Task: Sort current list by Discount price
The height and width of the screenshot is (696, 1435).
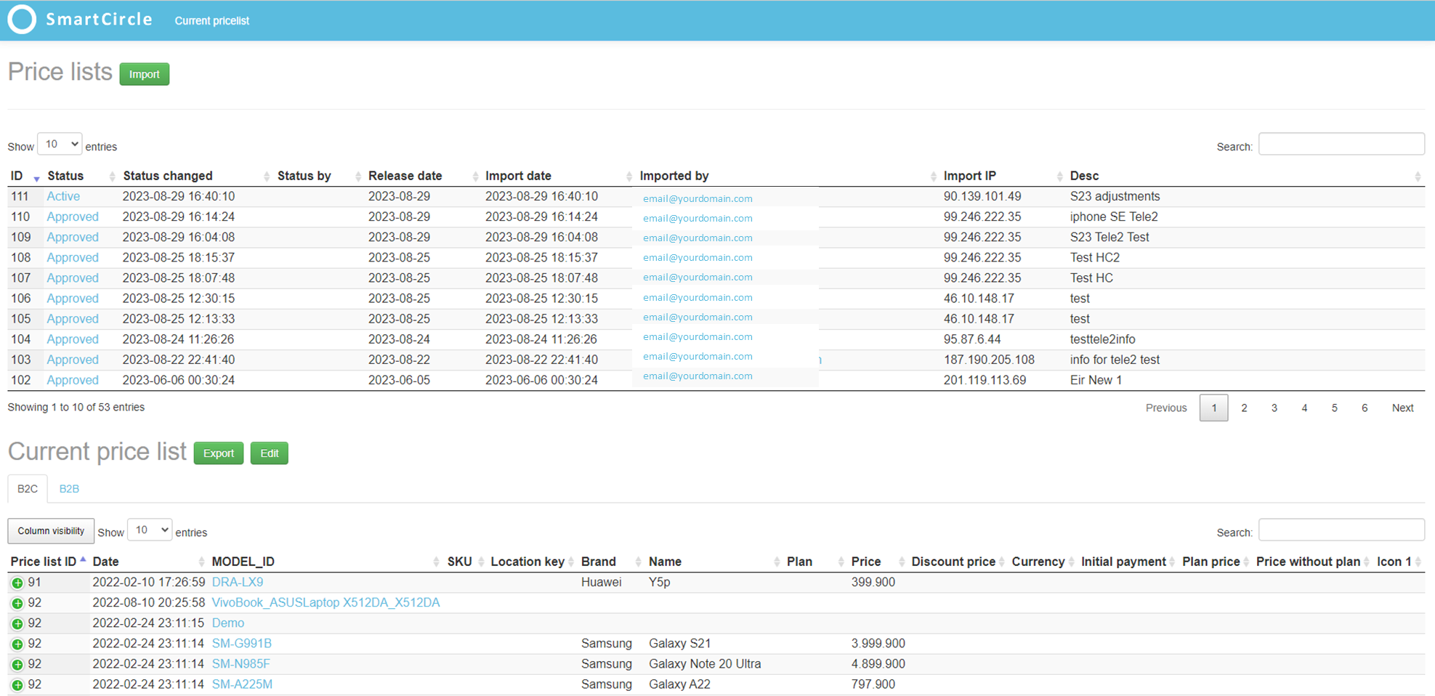Action: click(x=958, y=562)
